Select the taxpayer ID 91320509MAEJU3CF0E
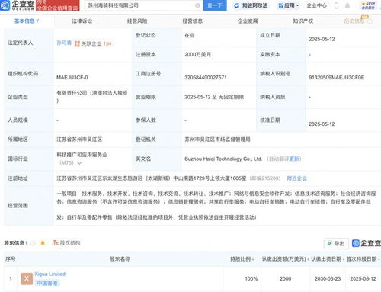 coord(336,78)
